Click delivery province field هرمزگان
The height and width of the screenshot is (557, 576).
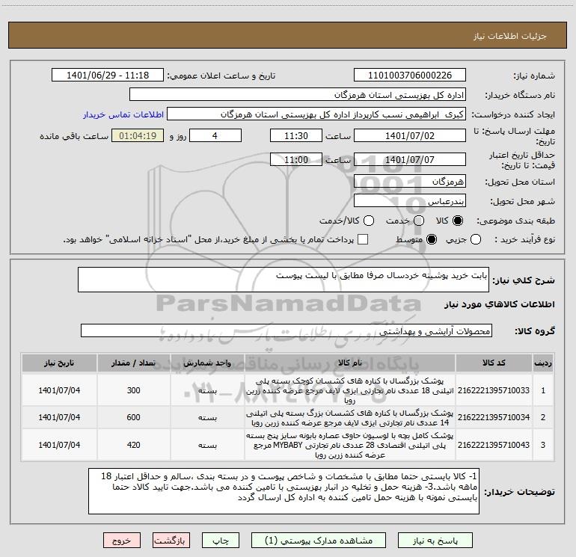click(x=410, y=181)
